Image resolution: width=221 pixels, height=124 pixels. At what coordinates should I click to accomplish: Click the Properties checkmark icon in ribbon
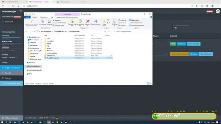tap(114, 21)
